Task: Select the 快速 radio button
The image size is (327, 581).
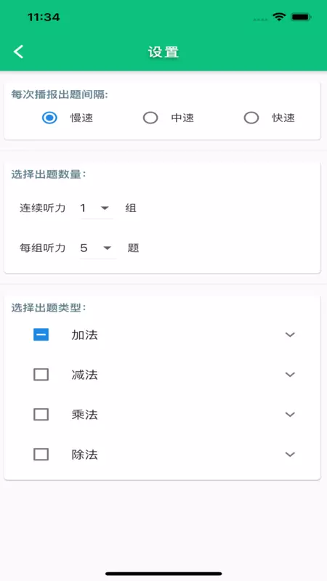Action: [251, 118]
